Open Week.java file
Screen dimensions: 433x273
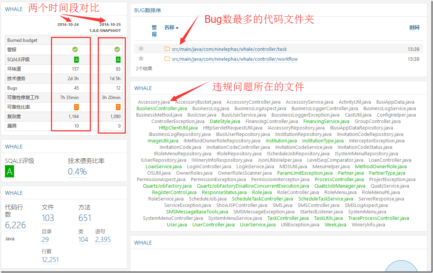(x=335, y=224)
